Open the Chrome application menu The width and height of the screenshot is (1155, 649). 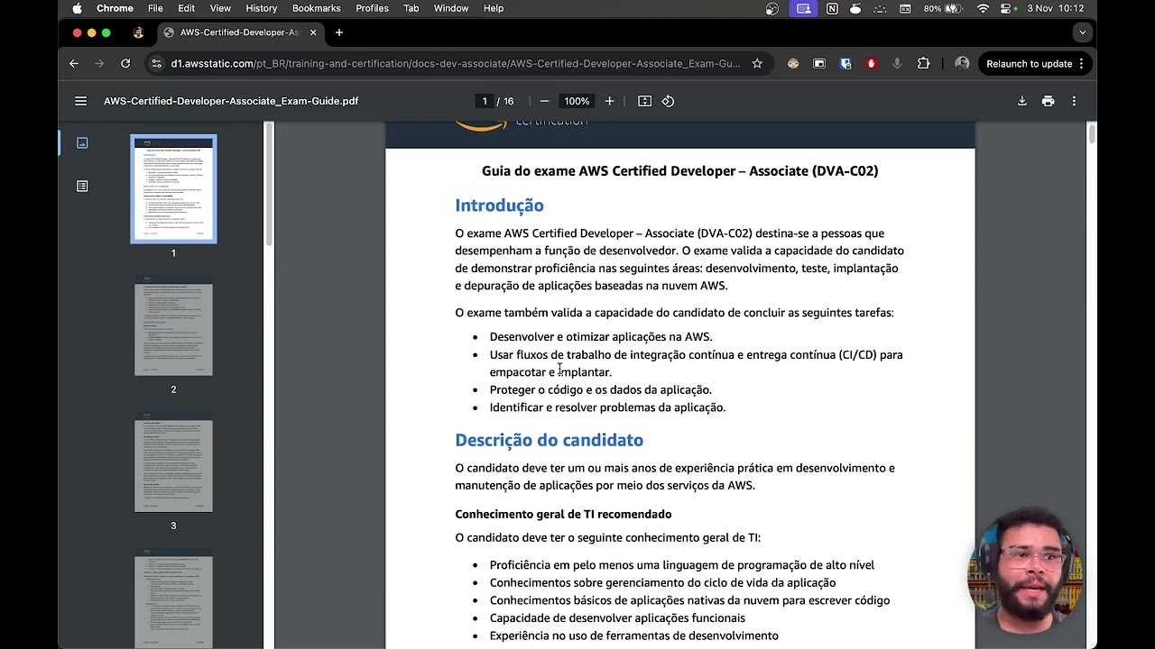pyautogui.click(x=115, y=8)
